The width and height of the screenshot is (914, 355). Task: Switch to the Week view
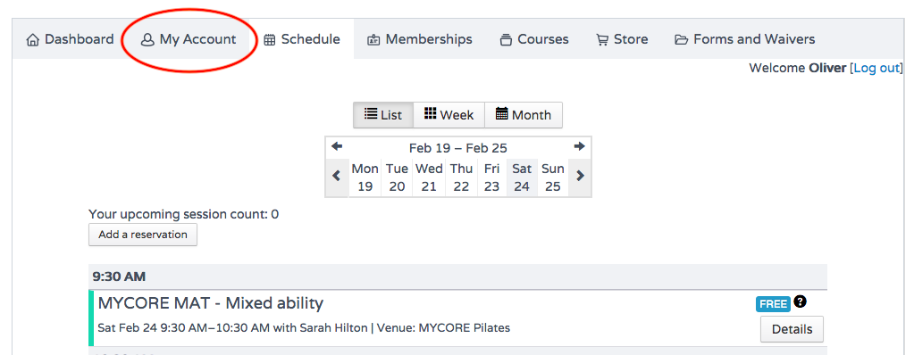pyautogui.click(x=449, y=115)
